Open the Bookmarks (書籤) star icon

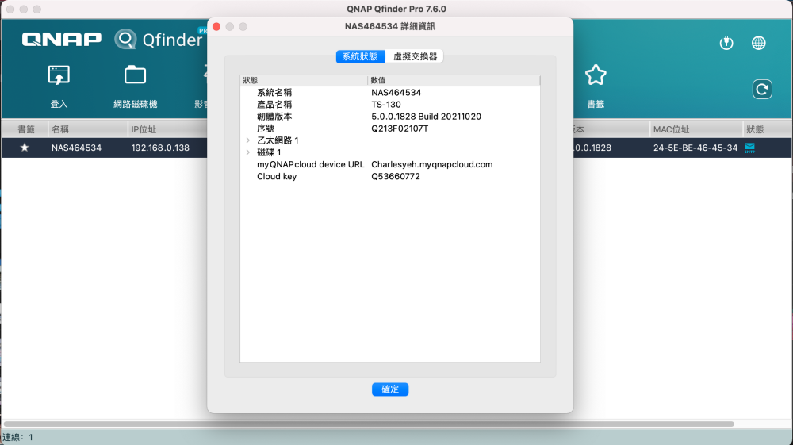[596, 75]
